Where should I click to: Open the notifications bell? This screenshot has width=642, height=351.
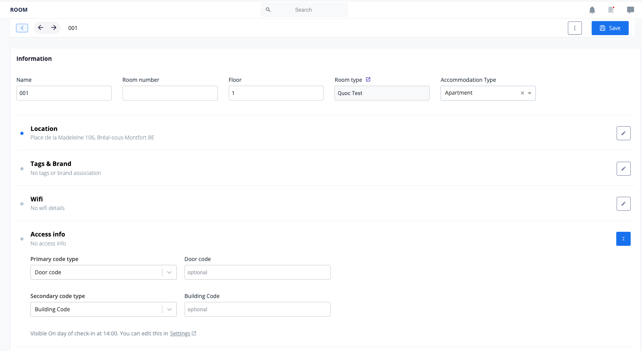click(592, 10)
